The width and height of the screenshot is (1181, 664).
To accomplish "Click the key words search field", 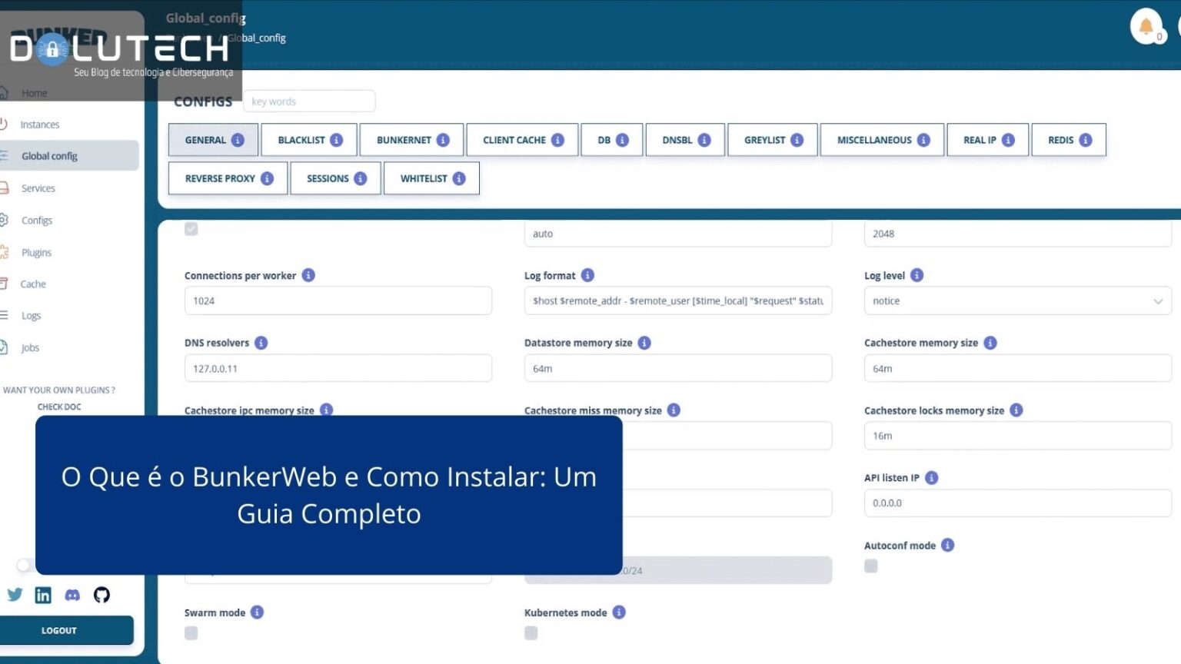I will pos(309,101).
